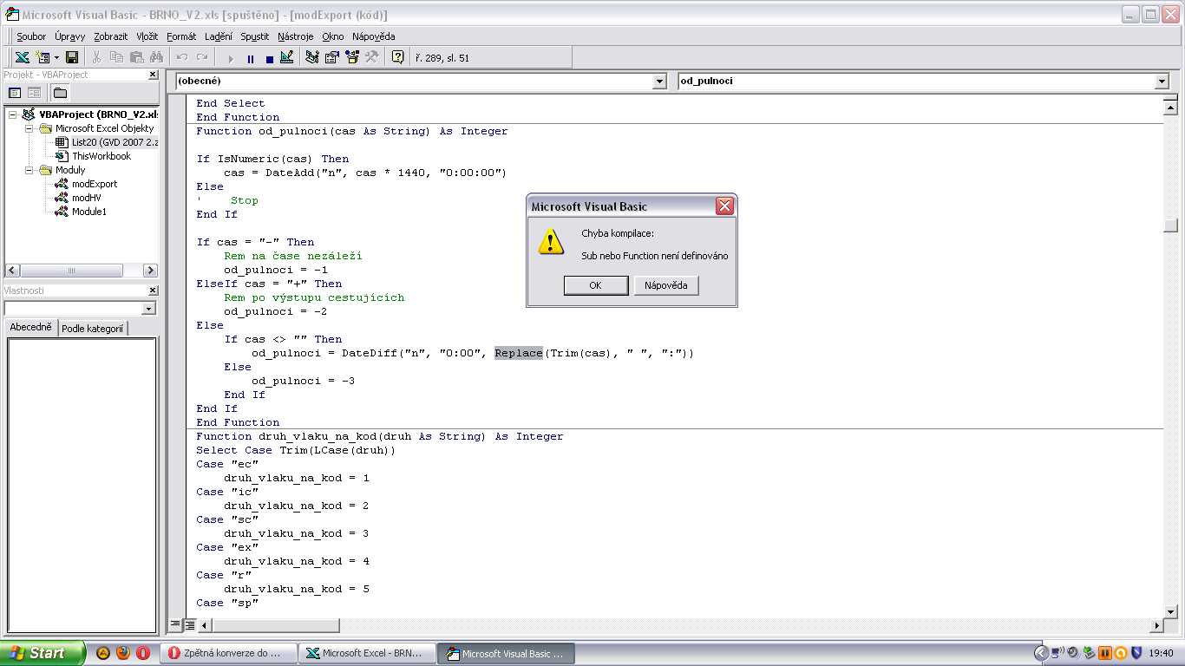Select the modHV module in tree
The image size is (1185, 666).
coord(86,198)
